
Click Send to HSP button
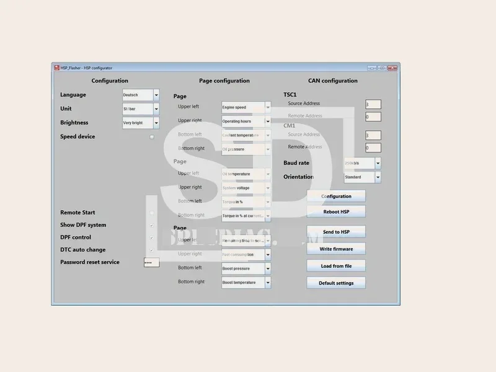[x=336, y=232]
